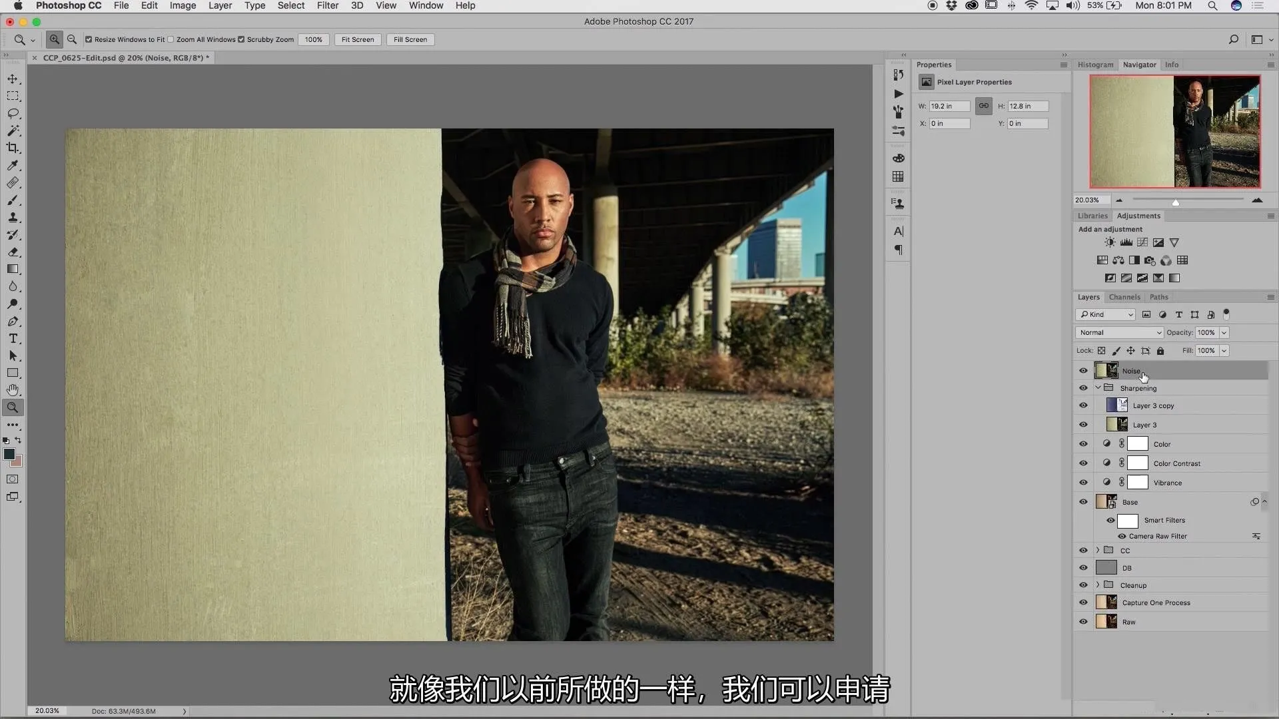Open the Blend Mode dropdown
Viewport: 1279px width, 719px height.
point(1118,332)
